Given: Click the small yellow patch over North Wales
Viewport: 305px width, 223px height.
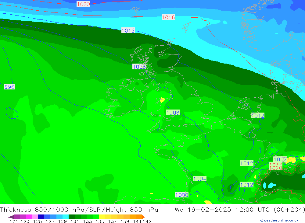Looking at the screenshot, I should coord(162,100).
